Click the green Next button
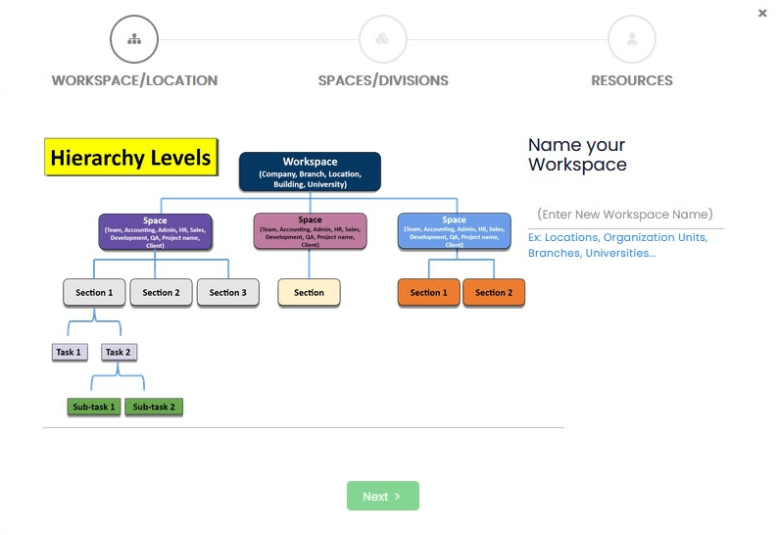 point(383,496)
